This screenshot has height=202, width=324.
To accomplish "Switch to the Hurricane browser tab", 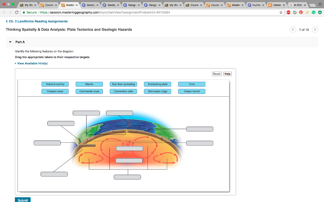I will click(x=256, y=5).
